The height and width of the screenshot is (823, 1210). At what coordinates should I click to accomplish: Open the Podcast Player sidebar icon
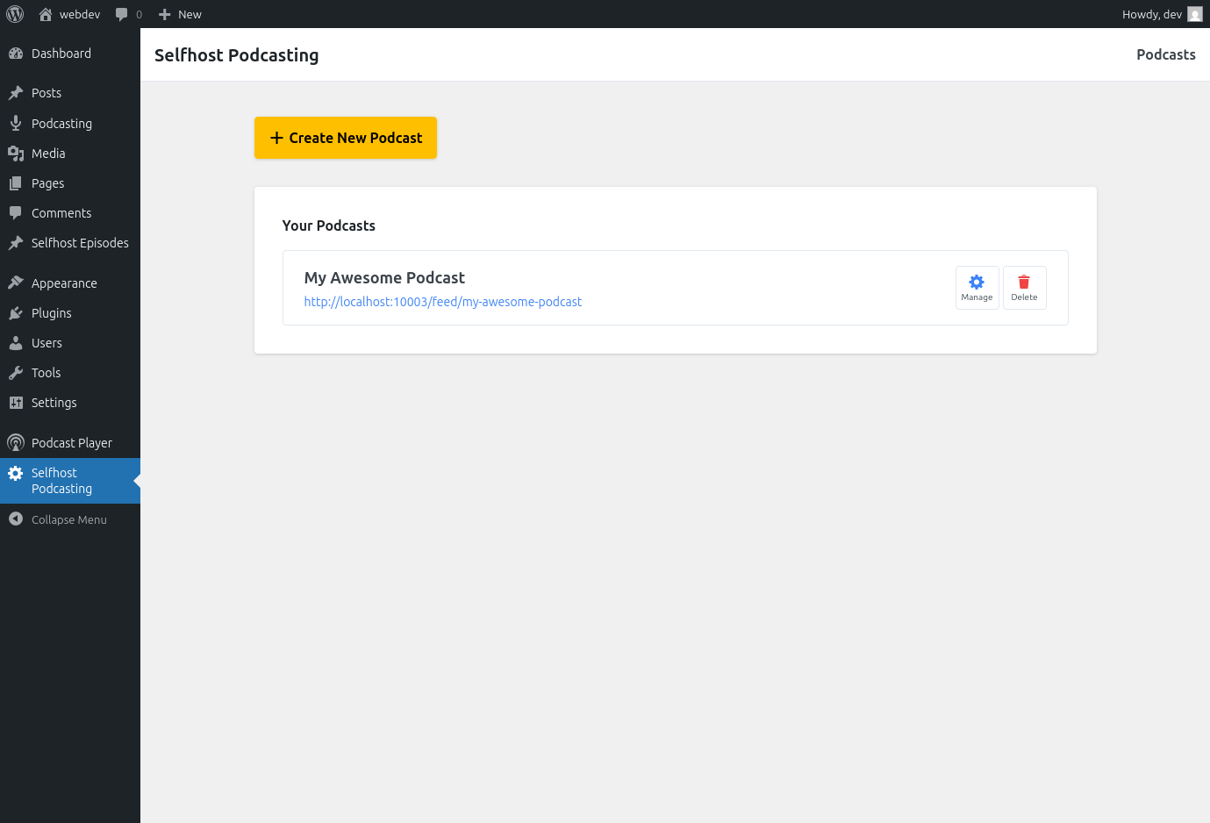[16, 443]
